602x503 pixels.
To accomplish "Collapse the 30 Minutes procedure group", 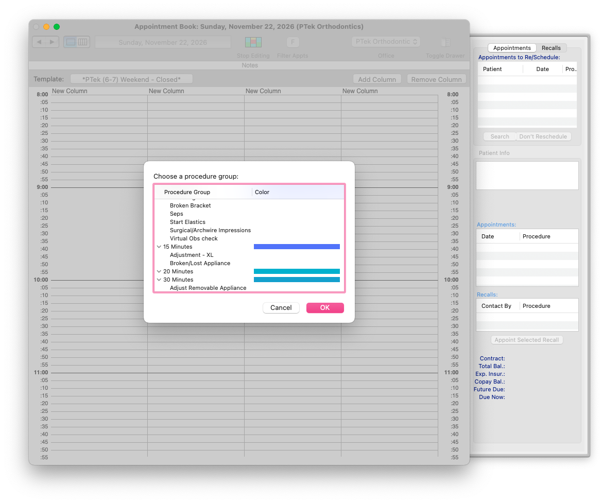I will tap(159, 280).
